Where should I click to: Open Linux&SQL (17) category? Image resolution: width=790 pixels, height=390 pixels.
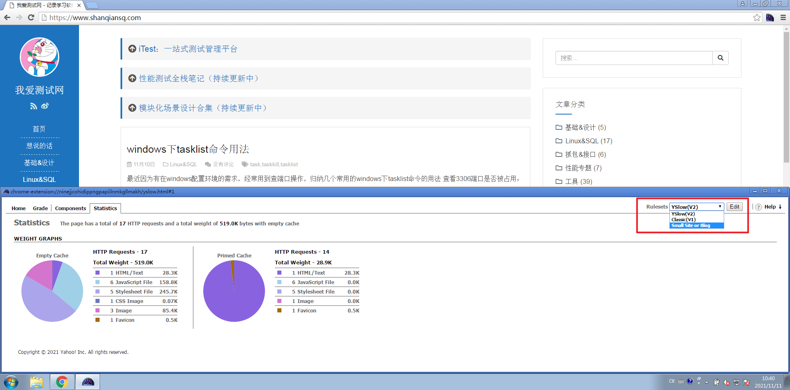point(589,141)
